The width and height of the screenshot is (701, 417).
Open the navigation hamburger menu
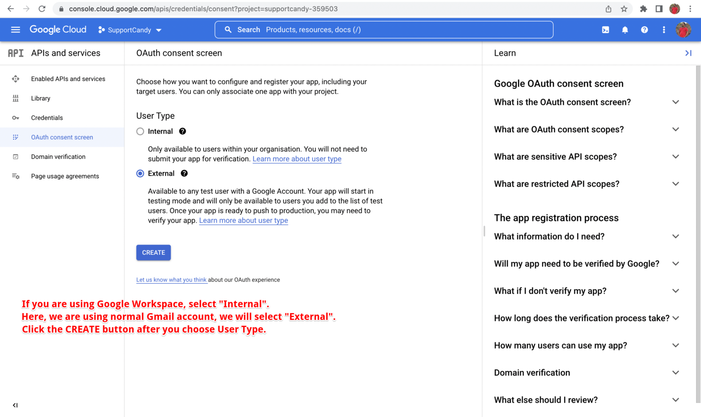coord(16,30)
